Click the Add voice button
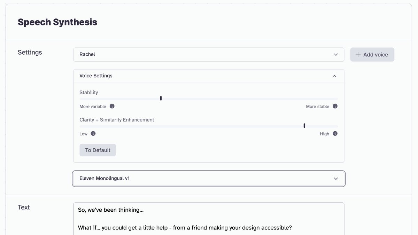The width and height of the screenshot is (418, 235). pos(372,55)
